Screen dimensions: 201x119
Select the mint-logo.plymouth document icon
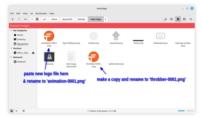[x=71, y=57]
